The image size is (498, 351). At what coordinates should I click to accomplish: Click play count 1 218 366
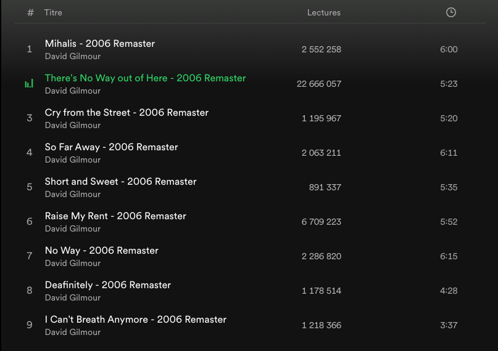click(322, 326)
